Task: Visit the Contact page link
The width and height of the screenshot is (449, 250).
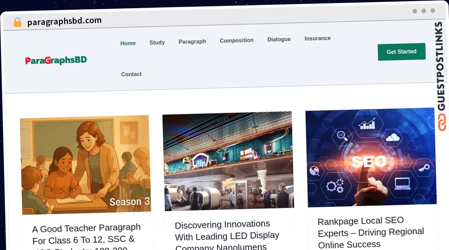Action: tap(131, 74)
